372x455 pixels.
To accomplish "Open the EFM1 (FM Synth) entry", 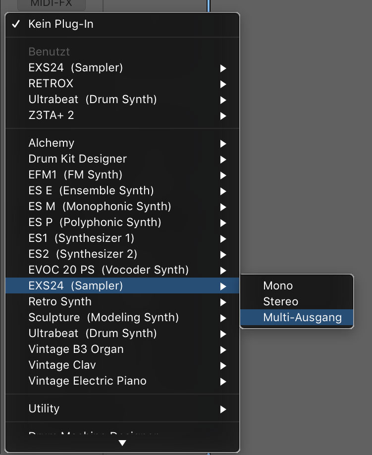I will point(122,174).
